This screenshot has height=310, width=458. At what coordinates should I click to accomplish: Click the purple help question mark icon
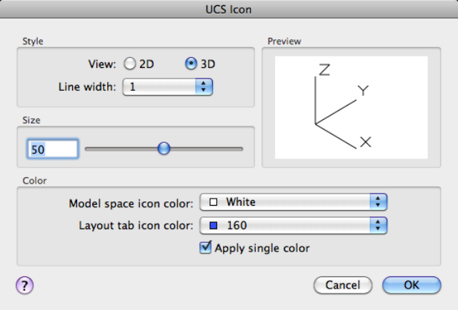click(x=24, y=285)
